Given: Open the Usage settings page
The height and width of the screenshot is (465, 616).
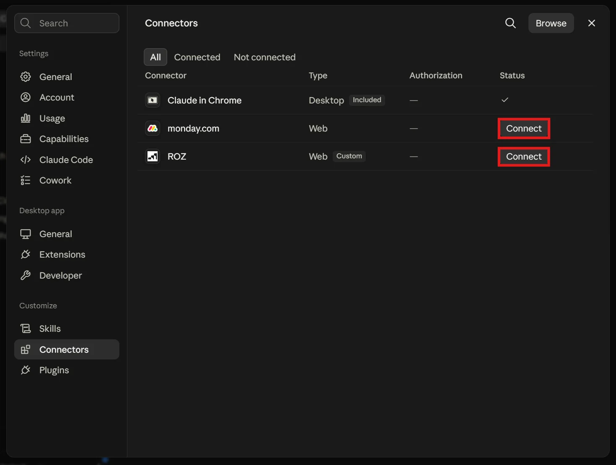Looking at the screenshot, I should (x=67, y=118).
